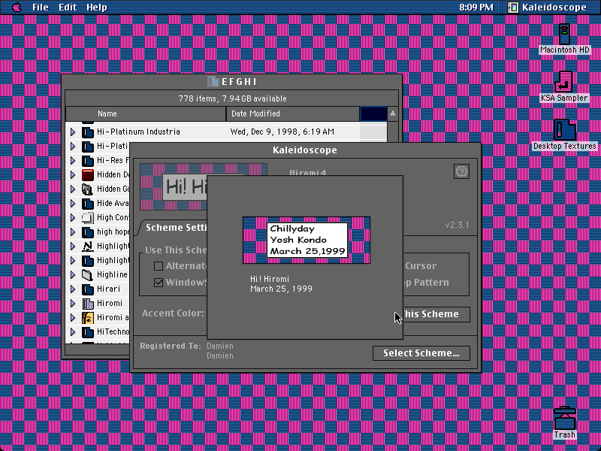Click the Select Scheme... button
This screenshot has width=601, height=451.
click(x=421, y=353)
